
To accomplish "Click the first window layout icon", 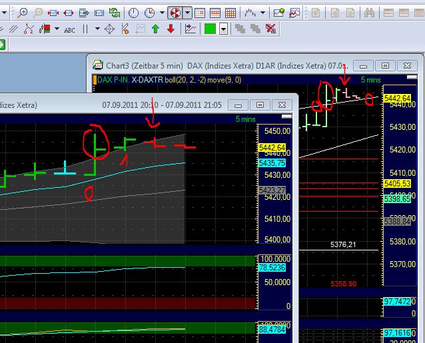I will coord(388,13).
